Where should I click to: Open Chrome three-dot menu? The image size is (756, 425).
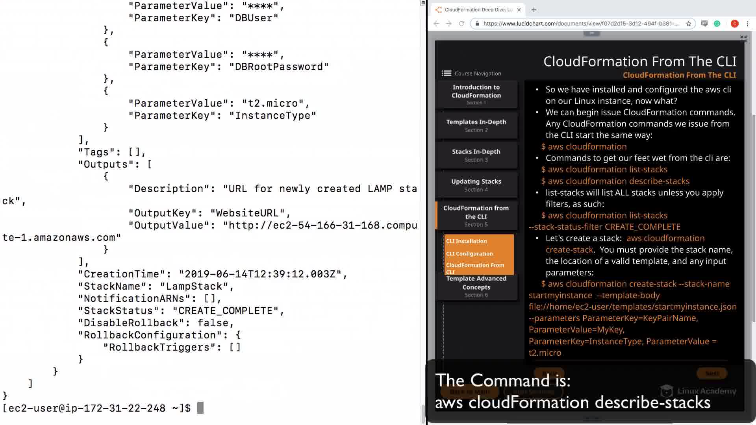[747, 24]
